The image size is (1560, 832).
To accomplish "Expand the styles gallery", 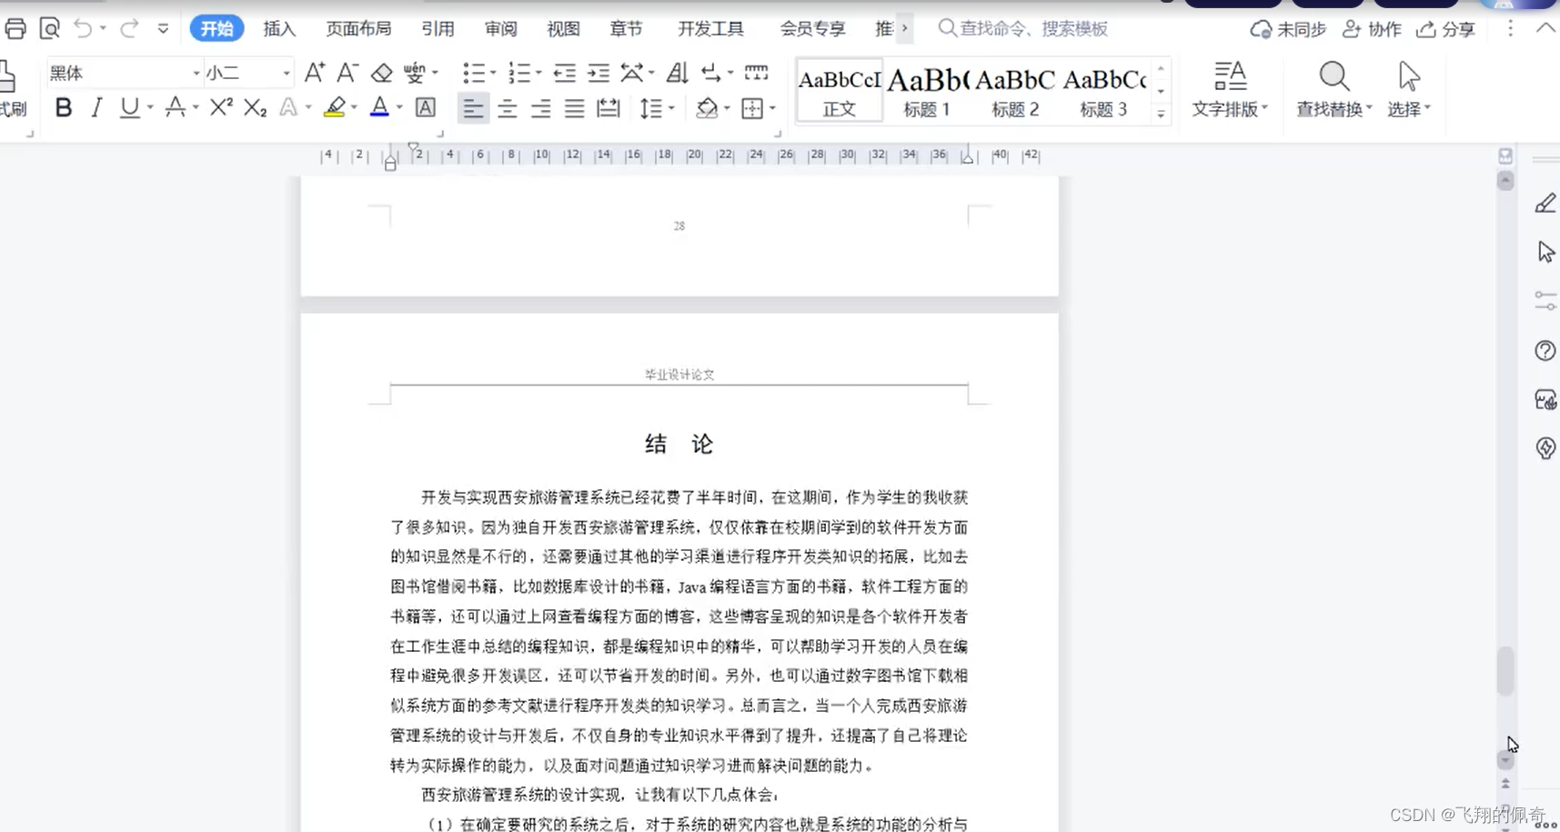I will click(x=1161, y=115).
